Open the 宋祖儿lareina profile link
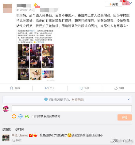 20,135
